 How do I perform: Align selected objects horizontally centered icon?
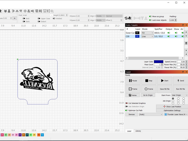click(32, 11)
